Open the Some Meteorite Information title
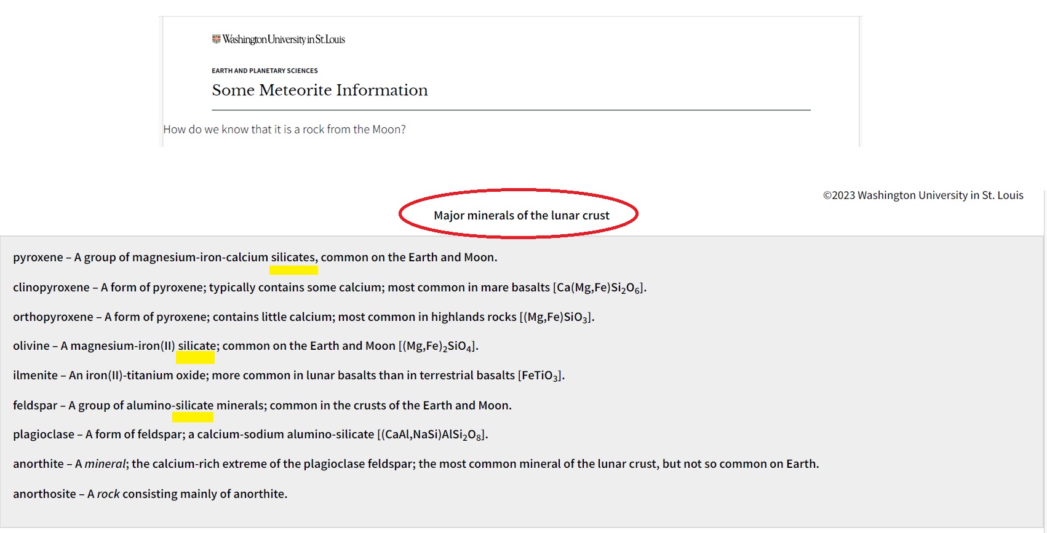 320,90
